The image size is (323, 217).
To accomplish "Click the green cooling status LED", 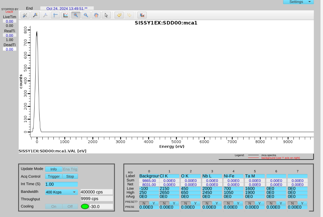I will pos(85,206).
